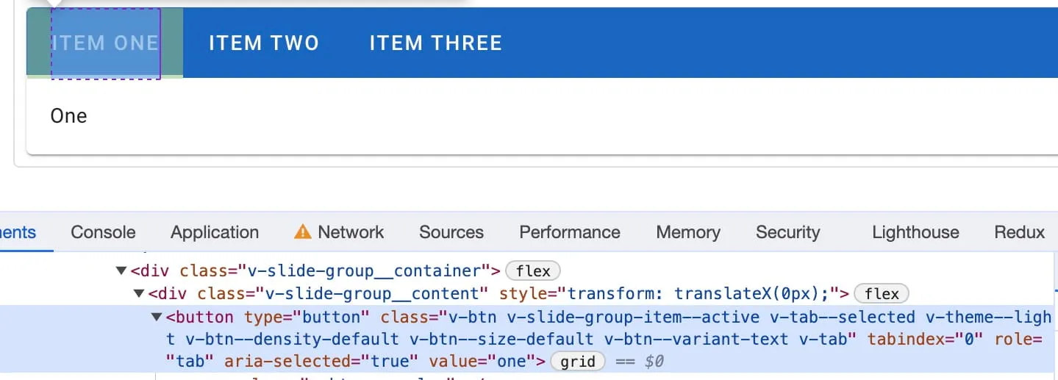Collapse the v-slide-group__container div node

(121, 271)
